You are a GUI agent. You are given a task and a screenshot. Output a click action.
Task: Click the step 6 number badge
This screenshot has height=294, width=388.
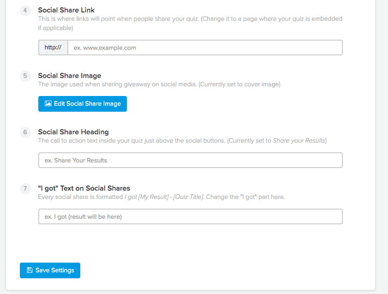pos(25,132)
